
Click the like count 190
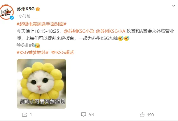point(150,115)
